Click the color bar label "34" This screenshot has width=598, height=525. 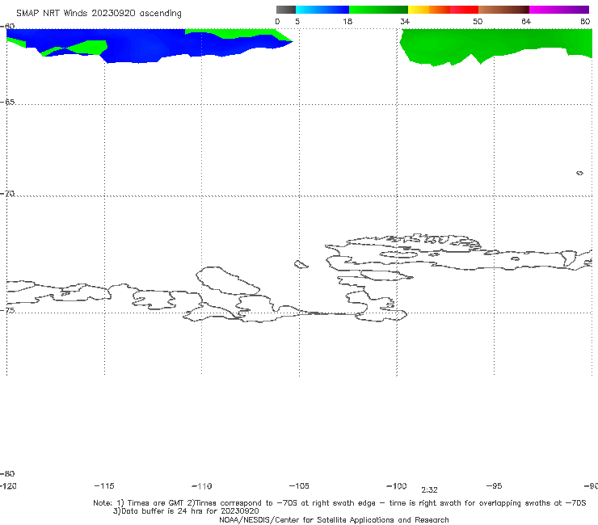[405, 21]
